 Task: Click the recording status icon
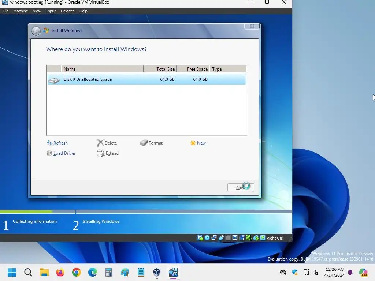242,238
